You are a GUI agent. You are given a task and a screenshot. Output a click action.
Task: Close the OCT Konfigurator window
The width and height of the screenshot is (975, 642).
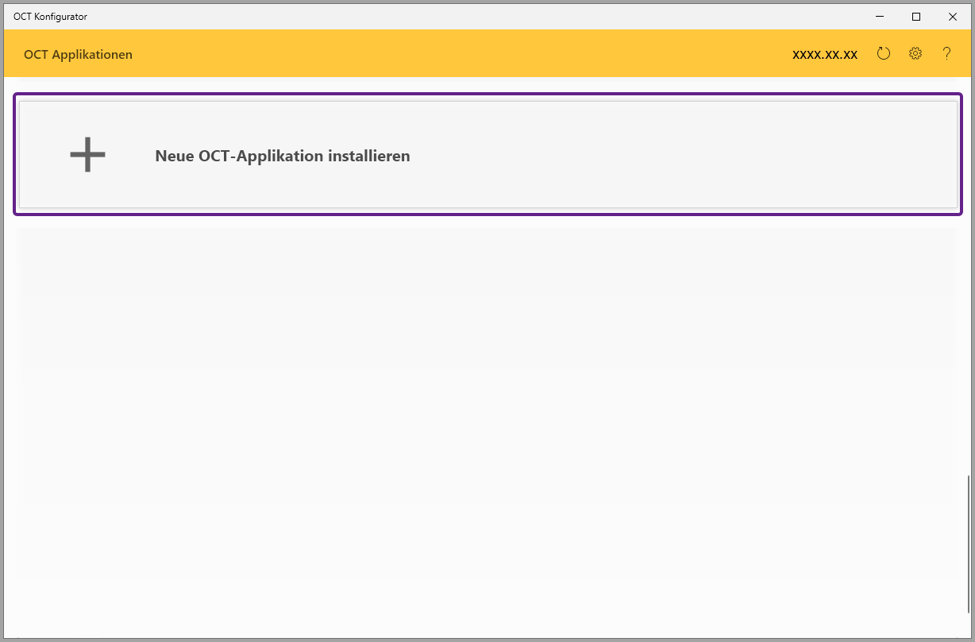[953, 16]
